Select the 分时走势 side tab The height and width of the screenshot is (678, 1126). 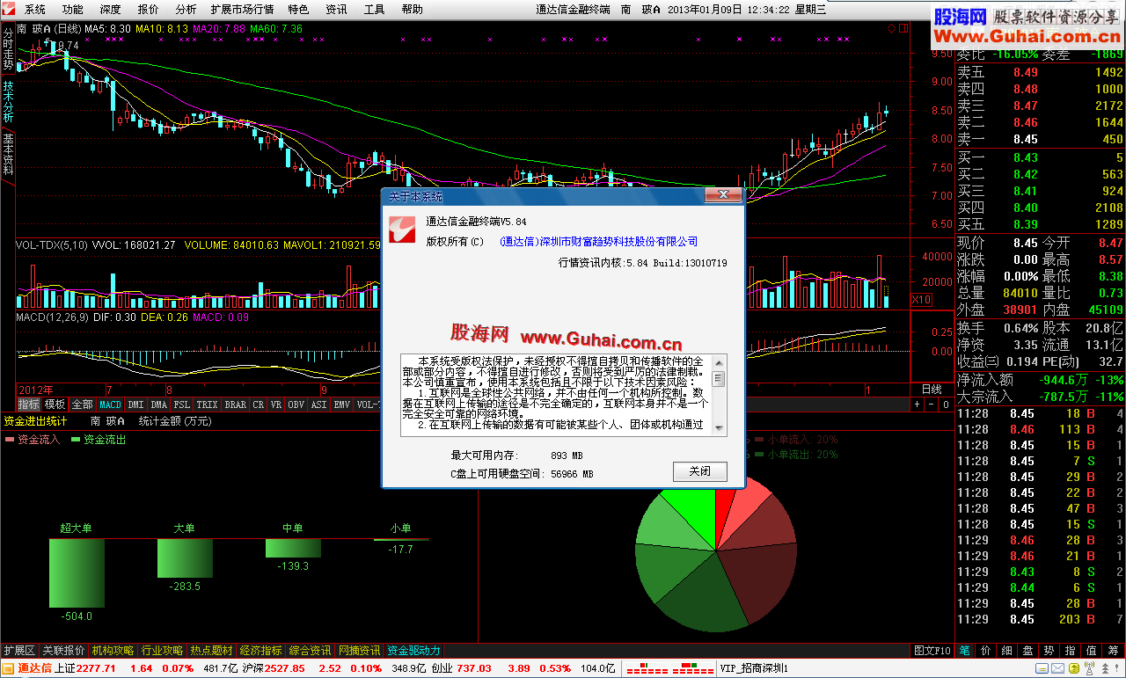(x=8, y=49)
